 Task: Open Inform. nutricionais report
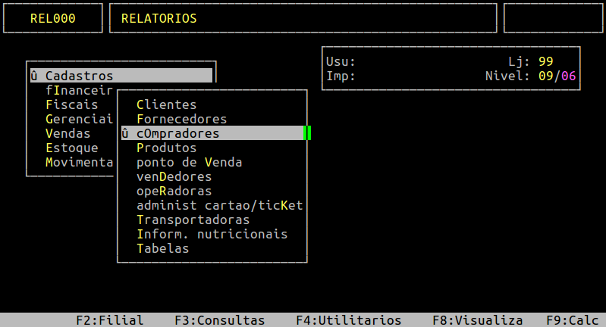coord(212,234)
